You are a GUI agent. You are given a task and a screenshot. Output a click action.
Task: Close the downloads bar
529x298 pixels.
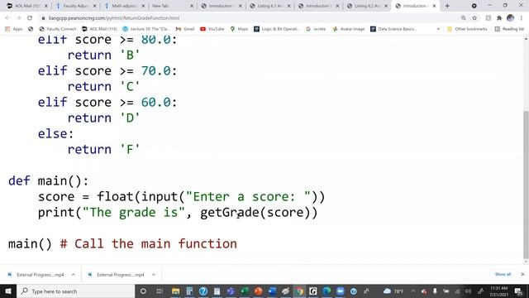coord(522,274)
